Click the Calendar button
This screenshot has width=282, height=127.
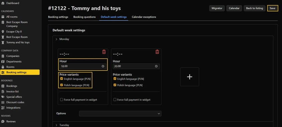click(234, 8)
